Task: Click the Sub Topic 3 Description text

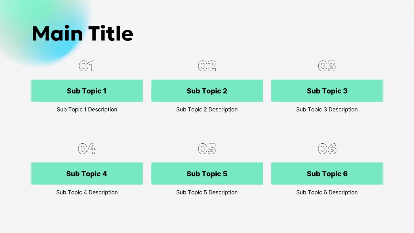Action: pos(327,109)
